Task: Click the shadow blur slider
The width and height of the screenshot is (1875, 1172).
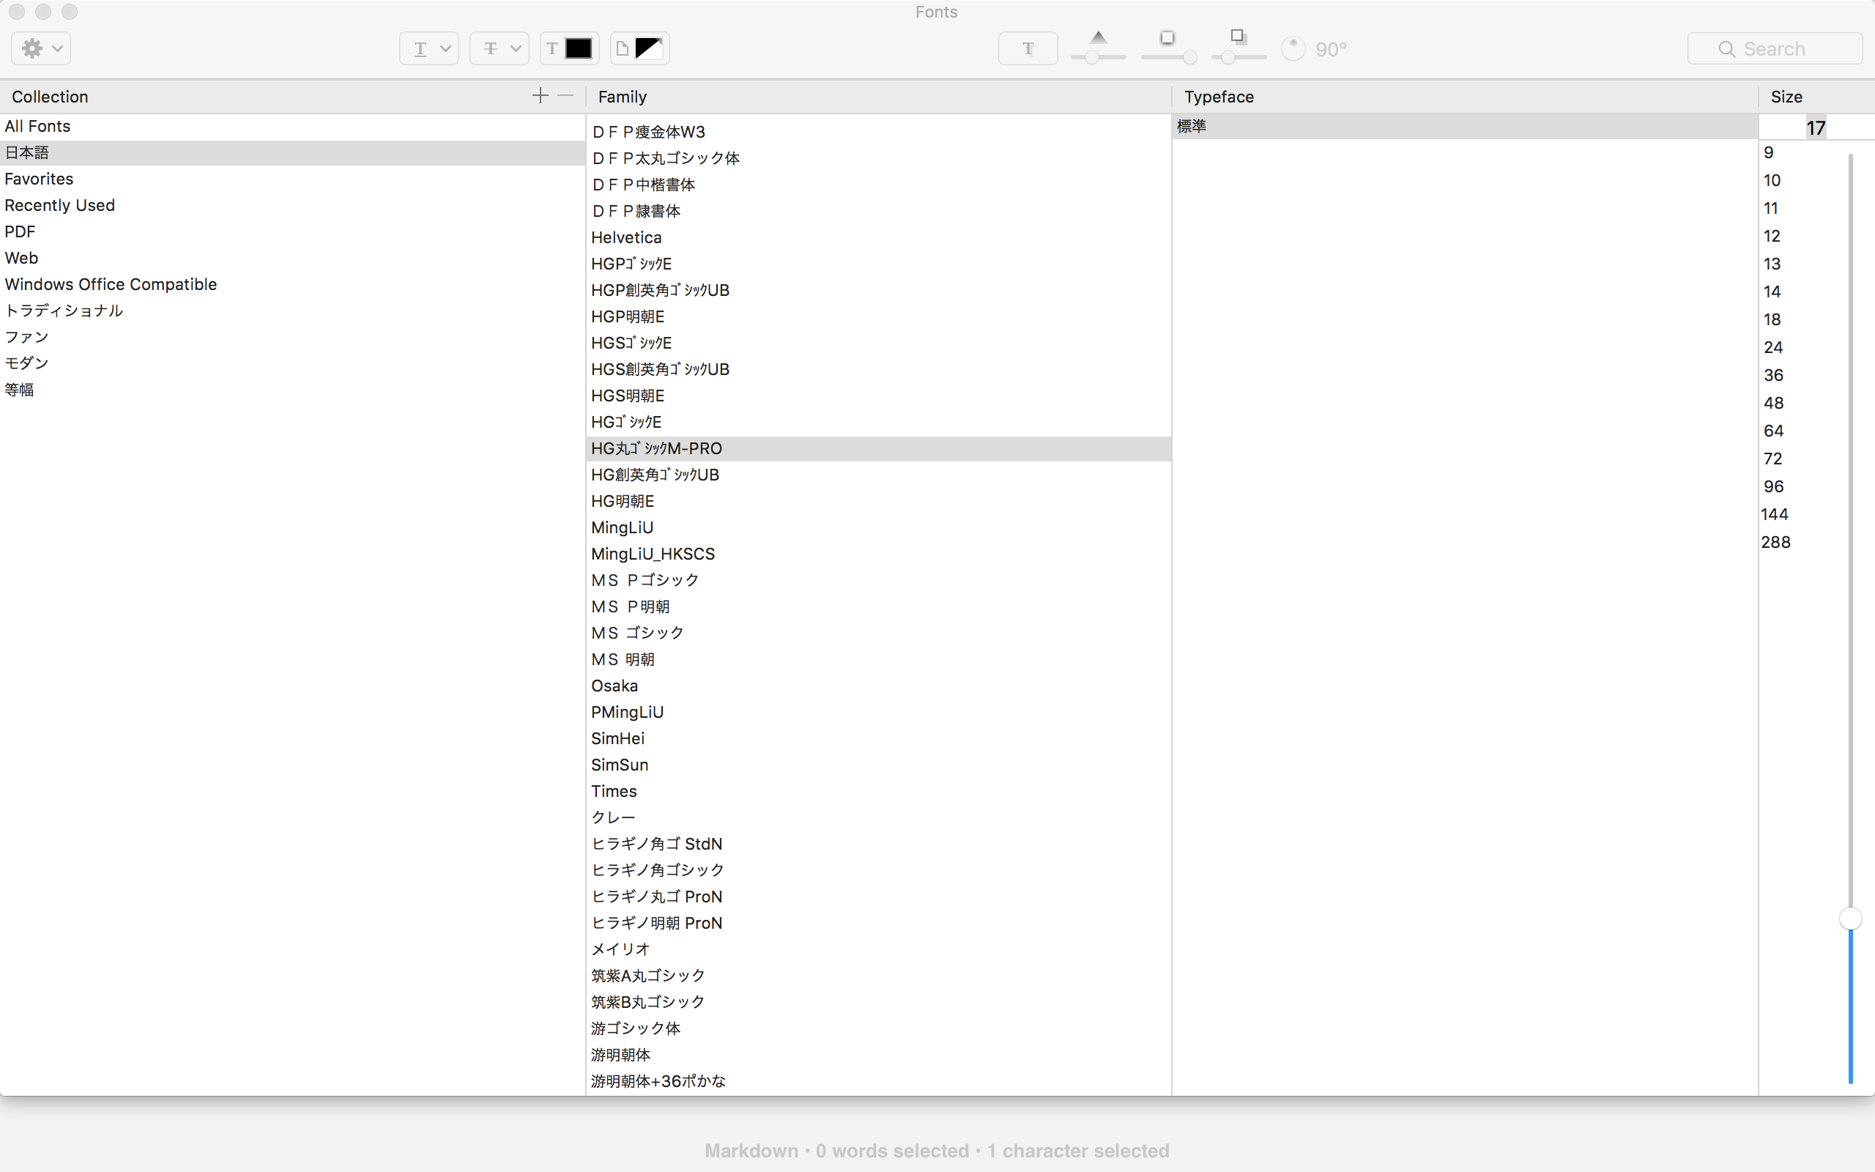Action: (1168, 56)
